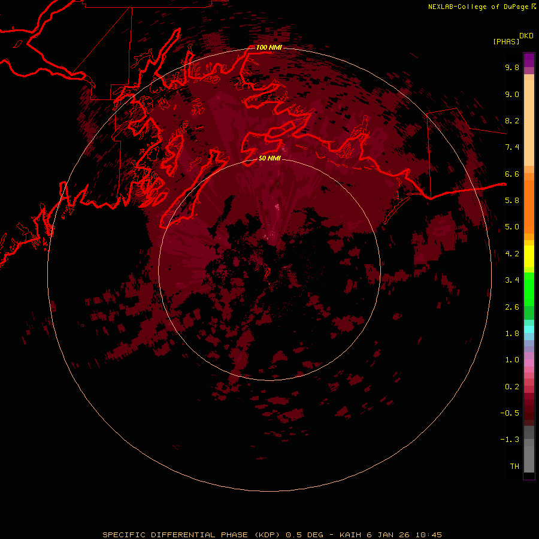
Task: Click the cyan color bar segment
Action: coord(529,329)
